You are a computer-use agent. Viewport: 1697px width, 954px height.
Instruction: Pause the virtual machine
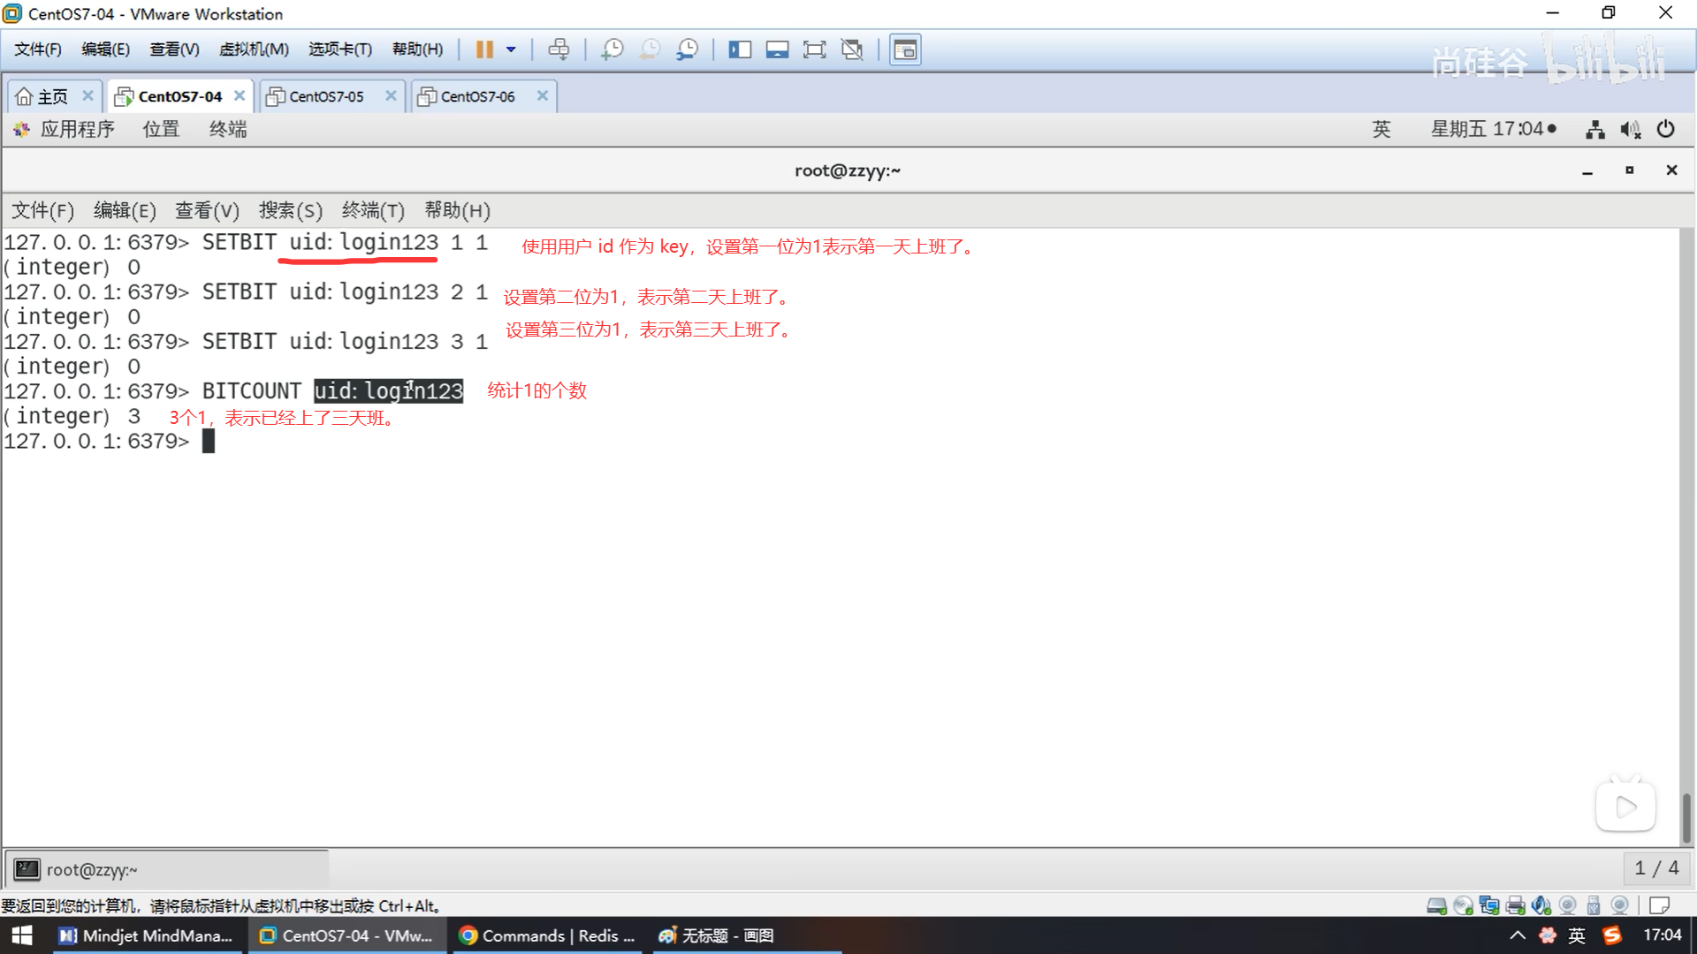tap(483, 49)
